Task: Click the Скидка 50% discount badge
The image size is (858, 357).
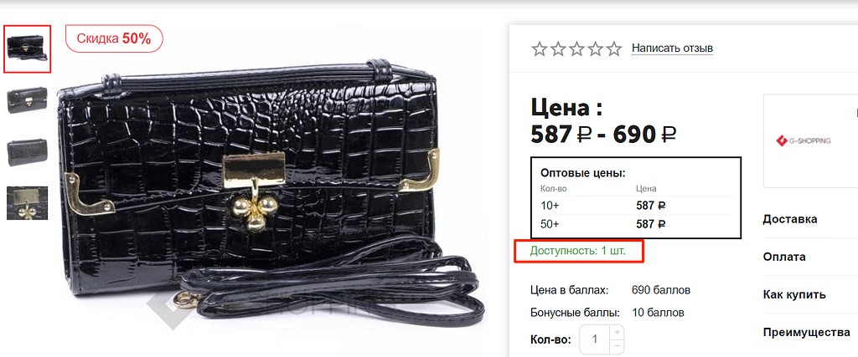Action: [x=114, y=38]
